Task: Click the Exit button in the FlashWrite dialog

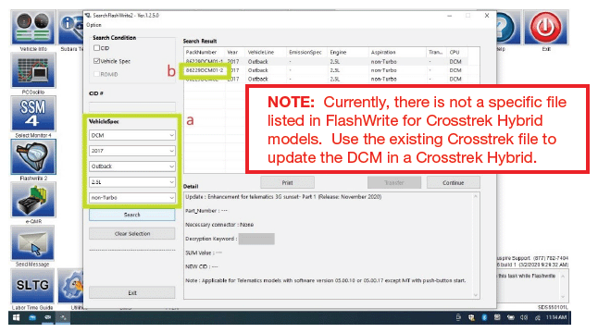Action: coord(132,292)
